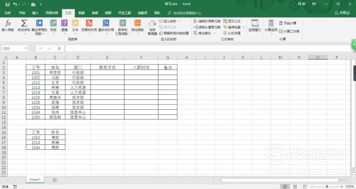Switch to the Data (数据) tab
Image resolution: width=356 pixels, height=189 pixels.
click(x=81, y=13)
